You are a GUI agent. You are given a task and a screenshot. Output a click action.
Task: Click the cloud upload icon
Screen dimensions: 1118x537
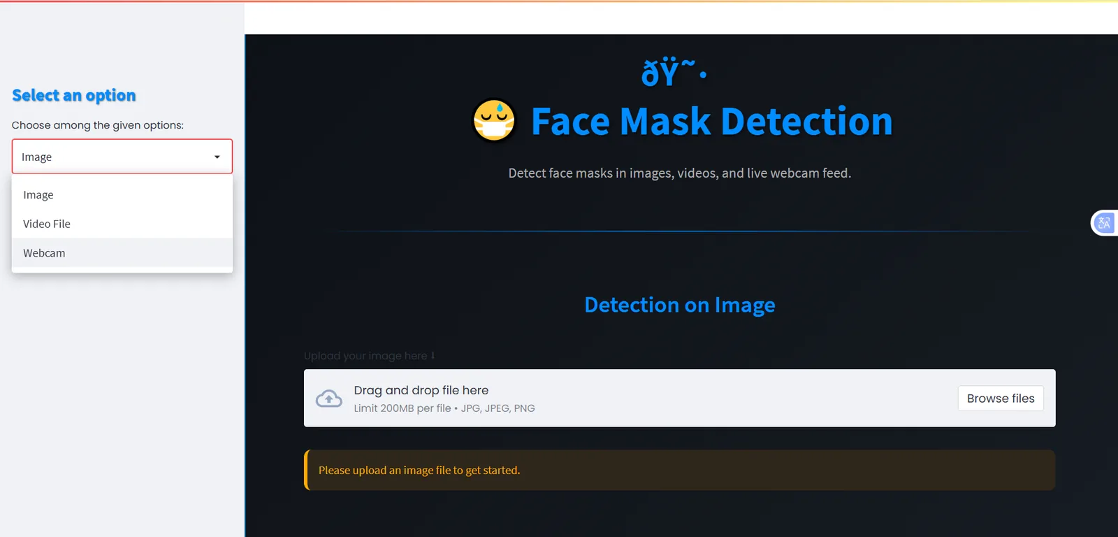tap(329, 399)
